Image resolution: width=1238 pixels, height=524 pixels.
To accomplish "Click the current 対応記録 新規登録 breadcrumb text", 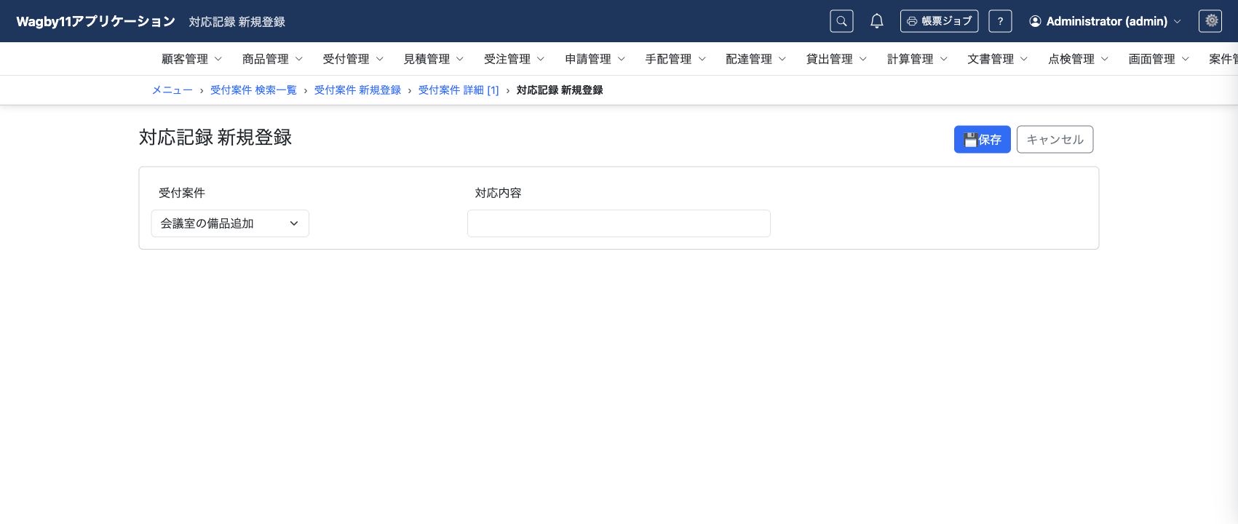I will 560,90.
